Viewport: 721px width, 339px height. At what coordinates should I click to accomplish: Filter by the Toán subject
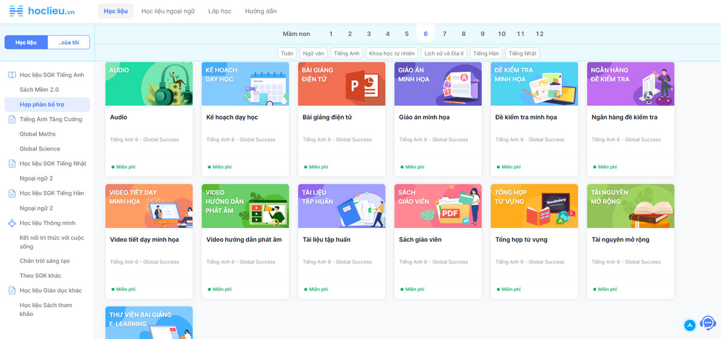click(287, 53)
